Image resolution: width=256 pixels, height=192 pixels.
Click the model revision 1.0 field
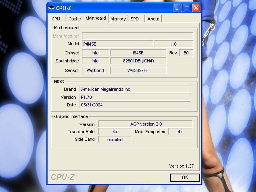[x=174, y=44]
